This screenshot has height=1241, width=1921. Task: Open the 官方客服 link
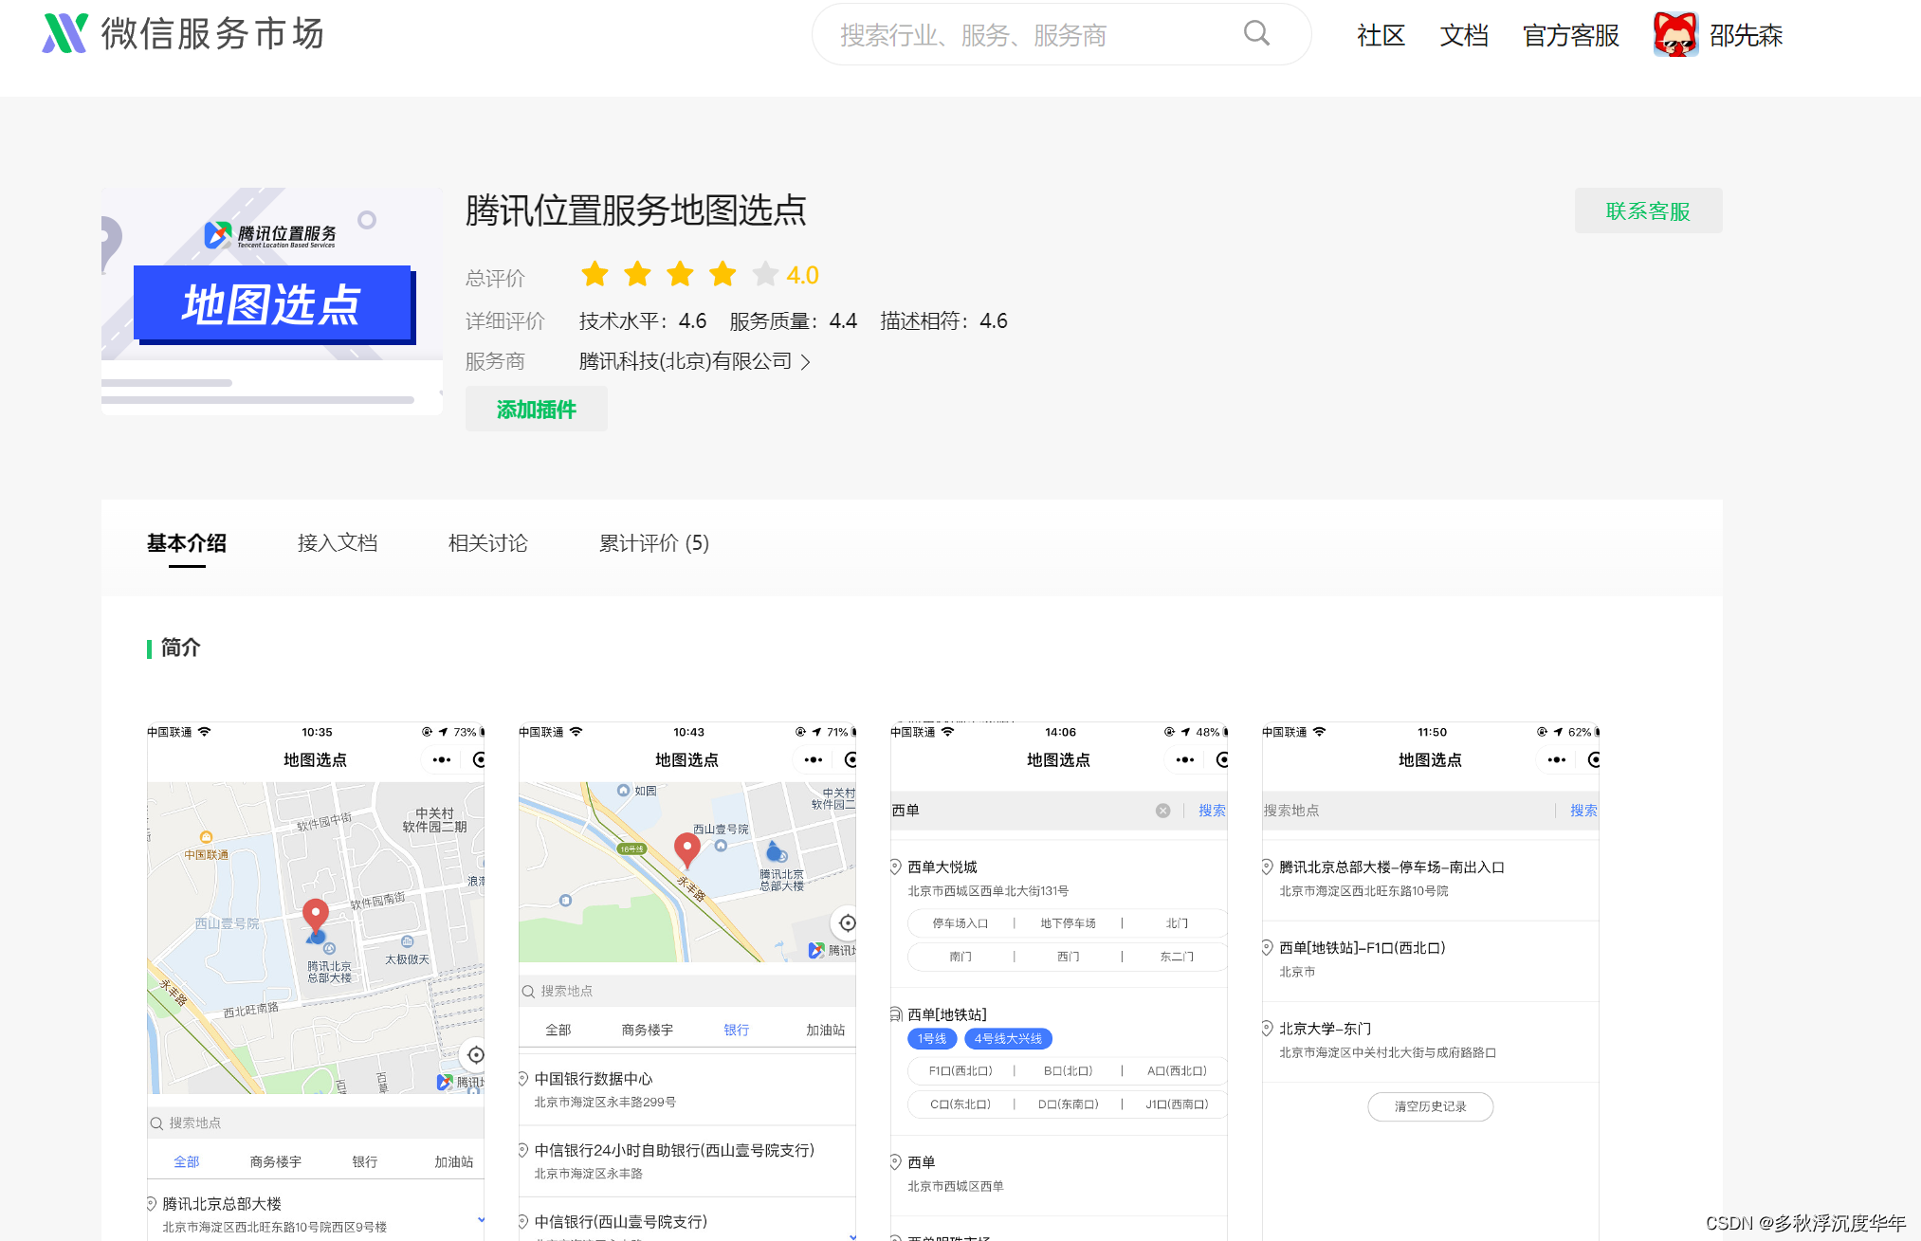[1570, 35]
